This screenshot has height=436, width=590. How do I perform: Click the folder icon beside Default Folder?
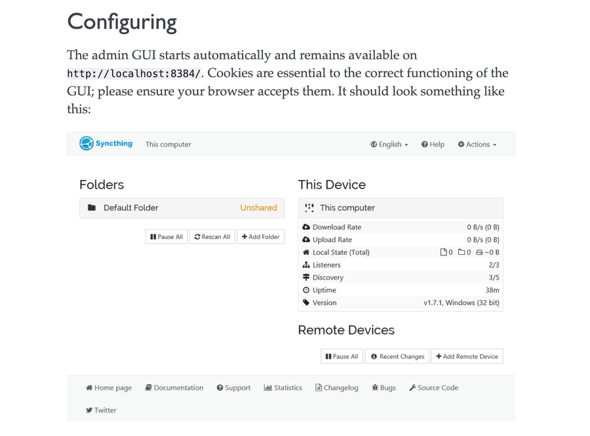tap(91, 208)
